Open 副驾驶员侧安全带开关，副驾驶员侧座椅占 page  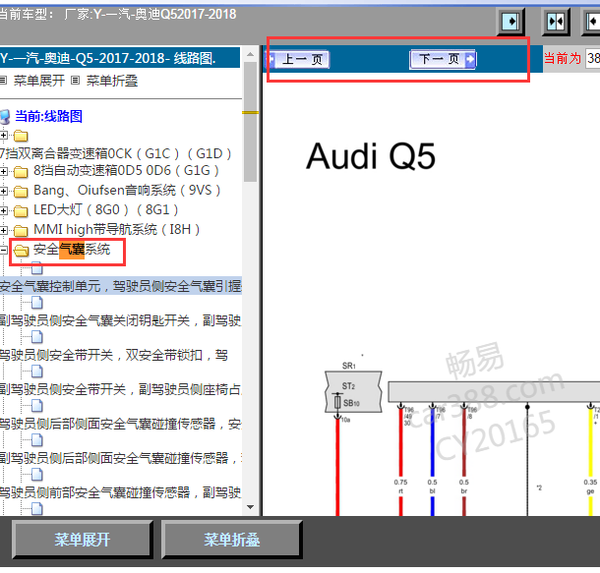point(121,389)
